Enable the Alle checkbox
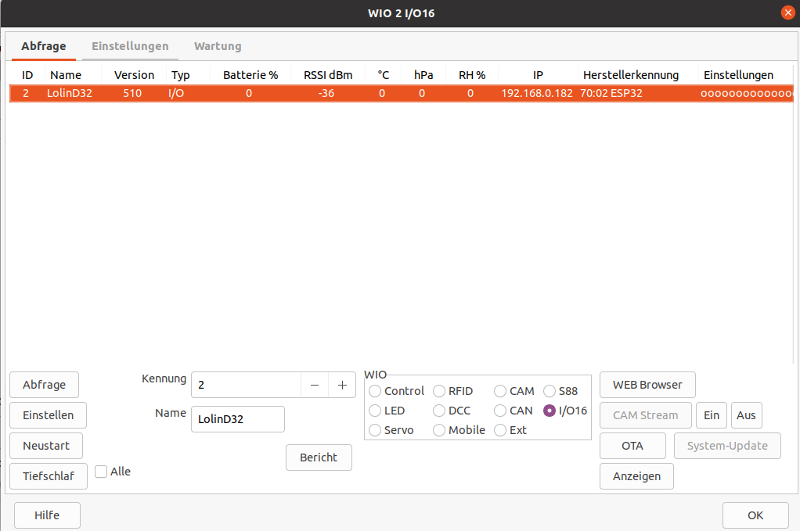The height and width of the screenshot is (531, 800). 101,472
